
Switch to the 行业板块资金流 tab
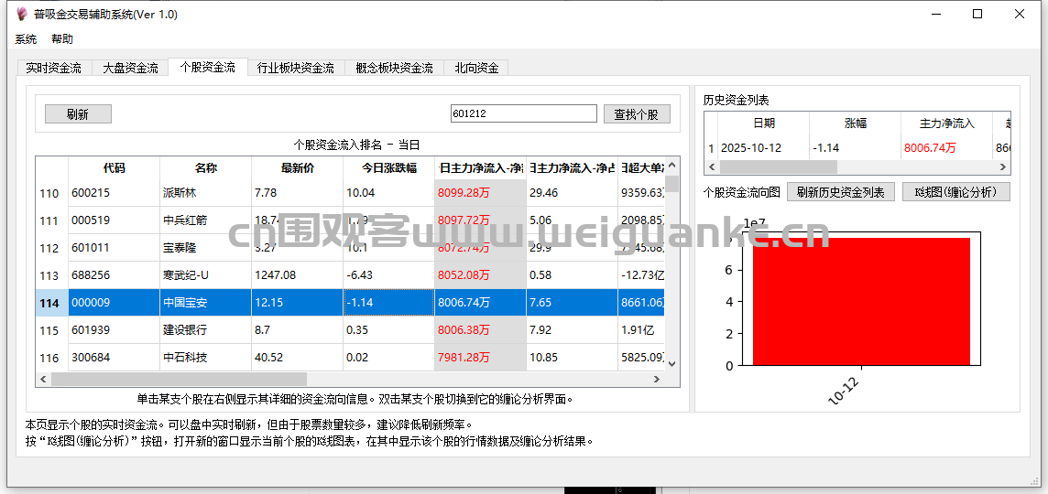[x=295, y=68]
